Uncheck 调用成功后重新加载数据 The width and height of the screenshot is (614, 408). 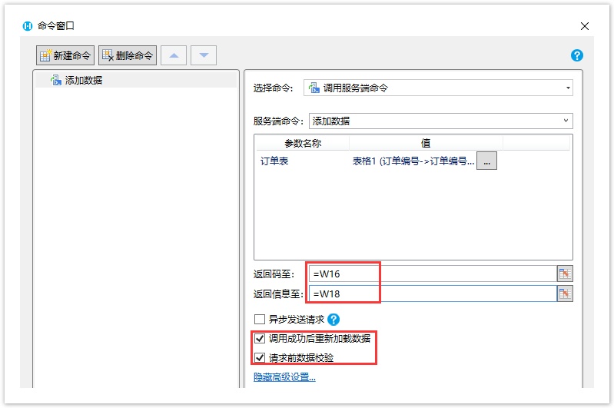260,339
